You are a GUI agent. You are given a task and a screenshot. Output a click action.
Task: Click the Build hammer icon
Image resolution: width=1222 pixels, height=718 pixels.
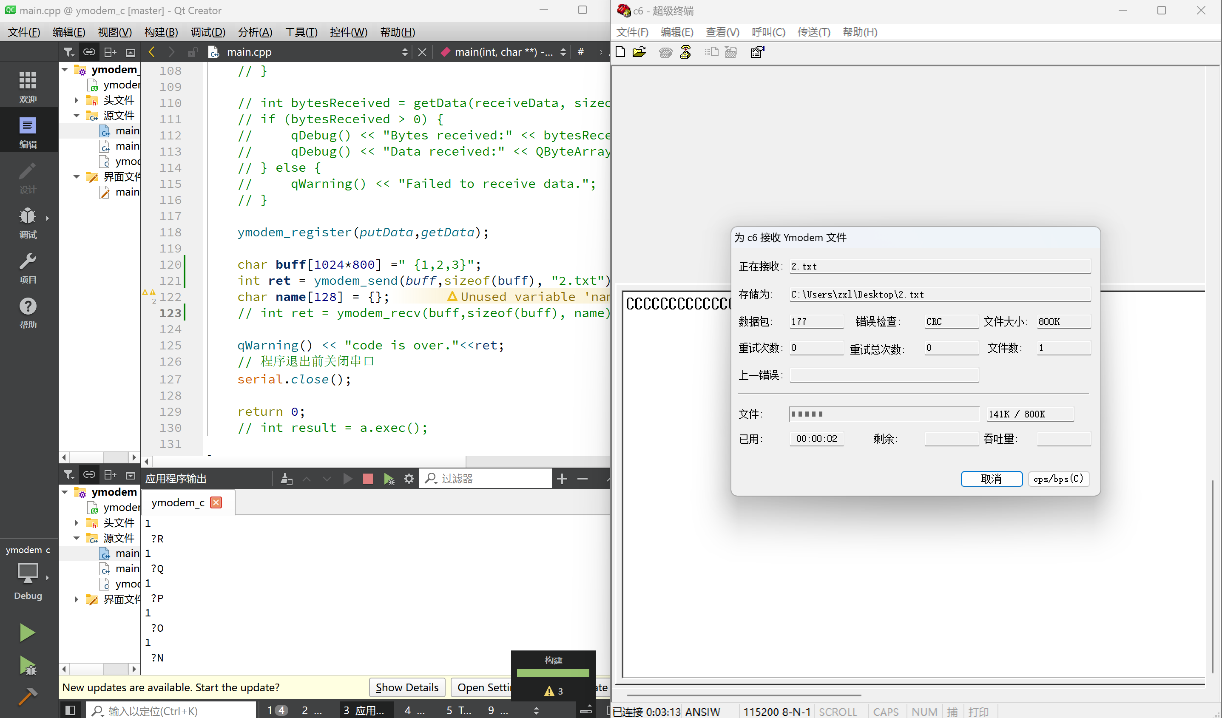(x=27, y=697)
